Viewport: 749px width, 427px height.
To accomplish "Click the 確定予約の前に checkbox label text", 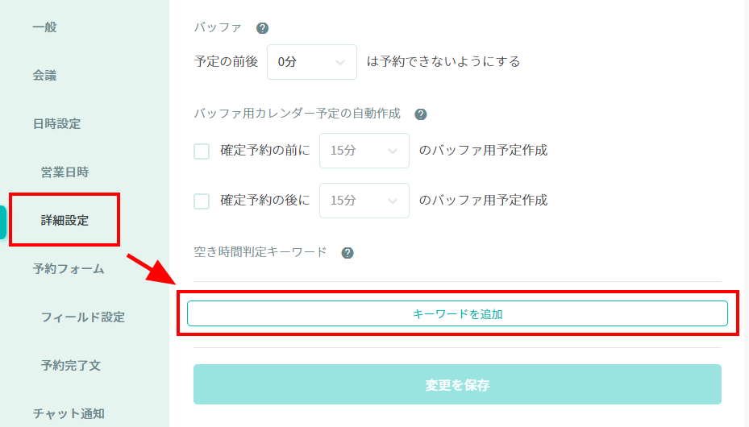I will pyautogui.click(x=264, y=151).
